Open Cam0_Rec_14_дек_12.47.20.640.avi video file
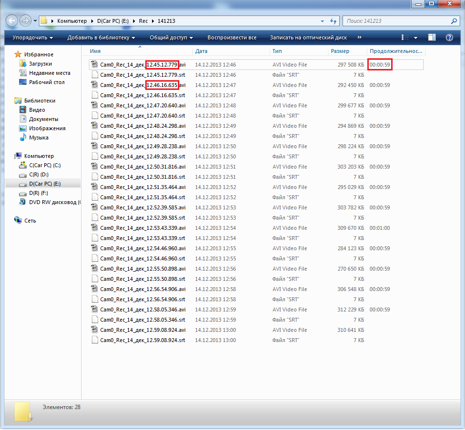This screenshot has width=465, height=430. point(142,105)
